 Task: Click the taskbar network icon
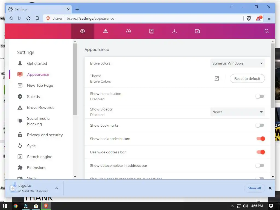click(x=239, y=206)
